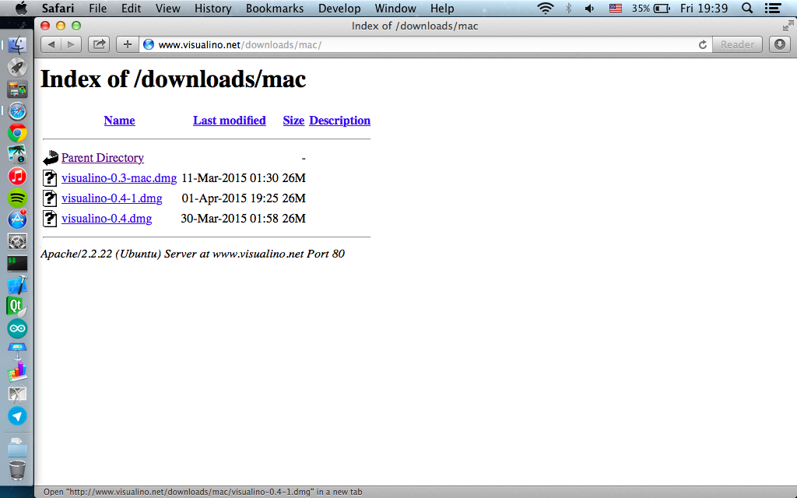Open the Bookmarks menu
Image resolution: width=797 pixels, height=498 pixels.
click(275, 8)
